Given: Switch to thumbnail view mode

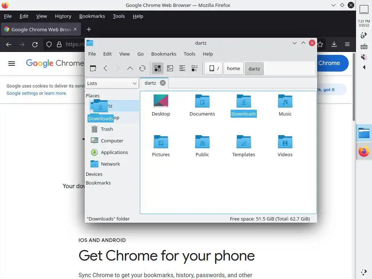Looking at the screenshot, I should [x=170, y=69].
